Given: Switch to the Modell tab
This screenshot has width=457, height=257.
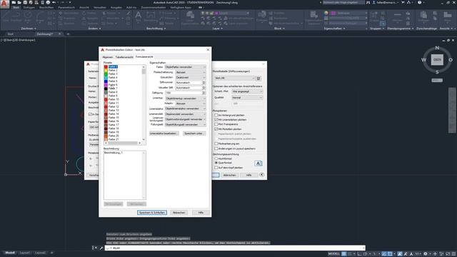Looking at the screenshot, I should click(x=10, y=253).
